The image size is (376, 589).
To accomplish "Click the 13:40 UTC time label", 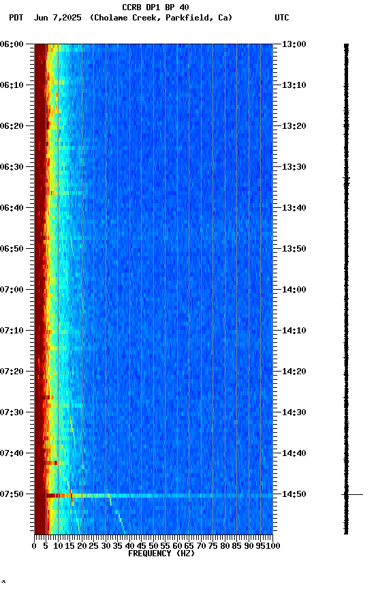I will (294, 208).
